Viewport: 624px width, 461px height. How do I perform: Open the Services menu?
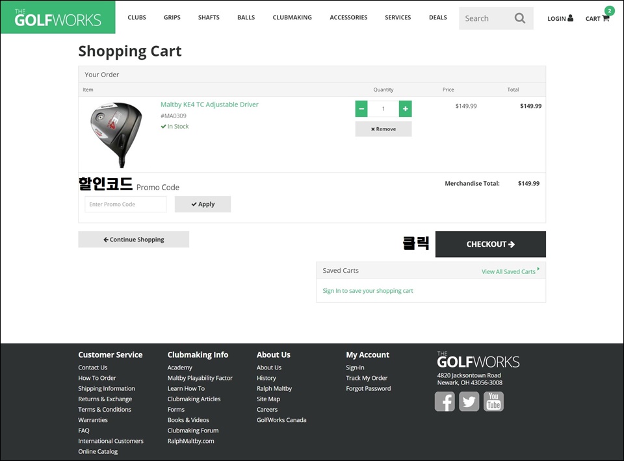pos(398,18)
